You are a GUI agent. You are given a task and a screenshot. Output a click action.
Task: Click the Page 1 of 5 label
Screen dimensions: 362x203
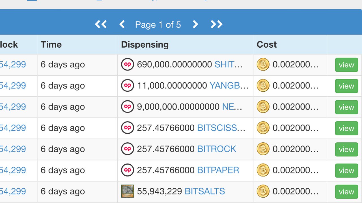point(158,25)
